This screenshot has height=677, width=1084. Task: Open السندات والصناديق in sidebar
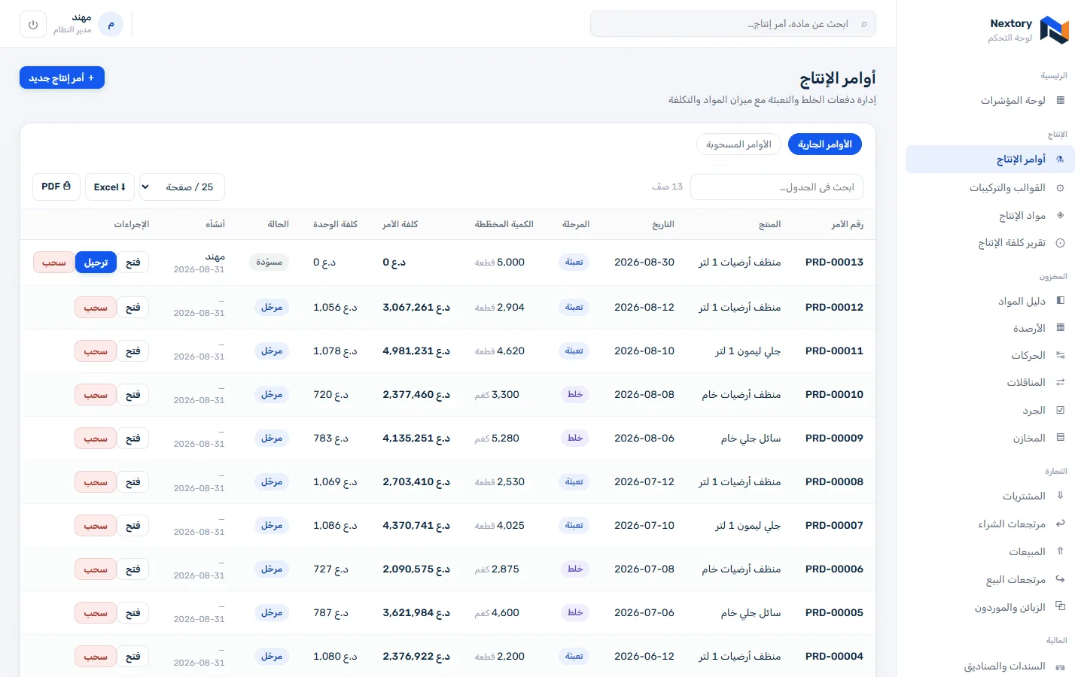coord(990,666)
